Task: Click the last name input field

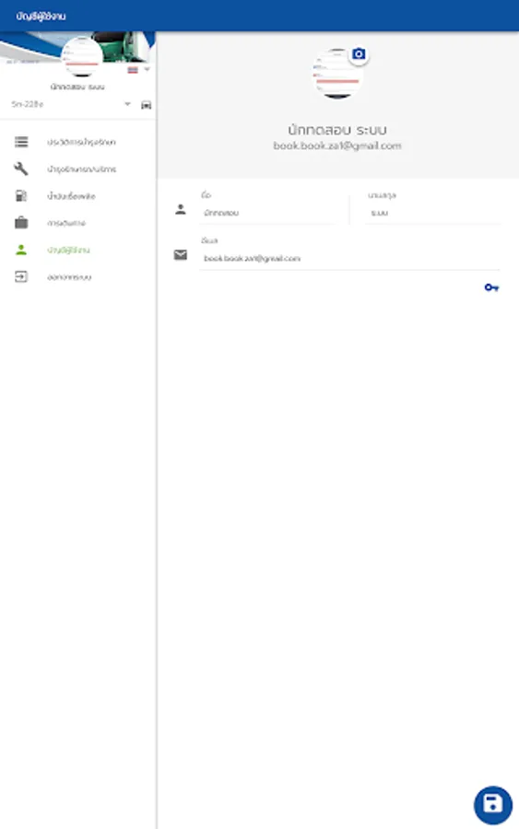Action: pyautogui.click(x=432, y=213)
